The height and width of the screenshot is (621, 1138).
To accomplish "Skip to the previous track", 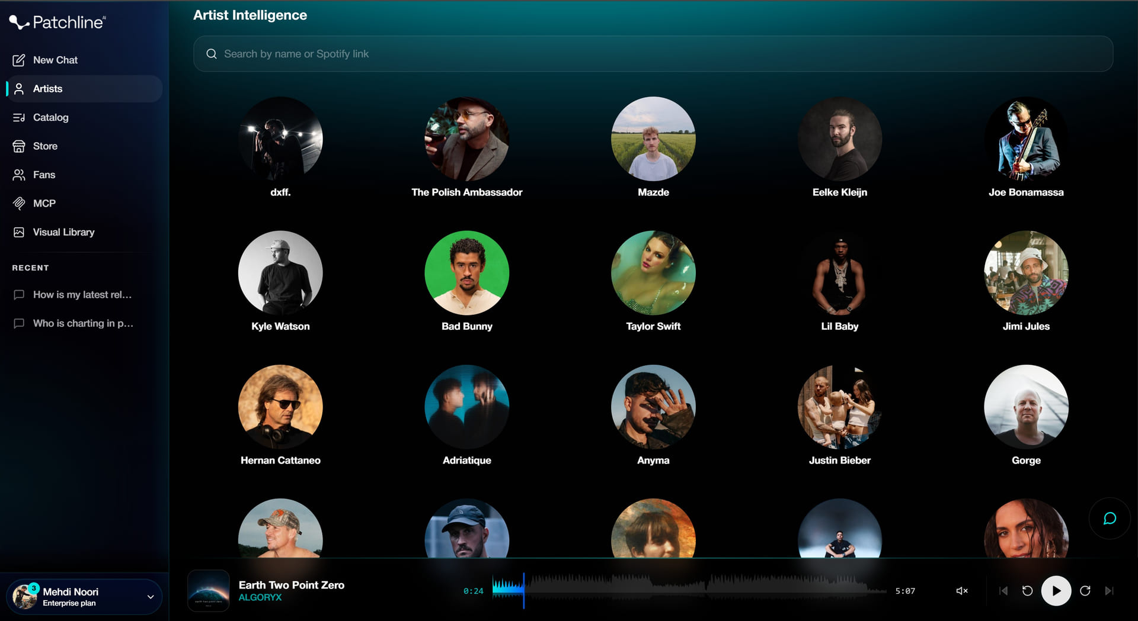I will [x=1003, y=591].
